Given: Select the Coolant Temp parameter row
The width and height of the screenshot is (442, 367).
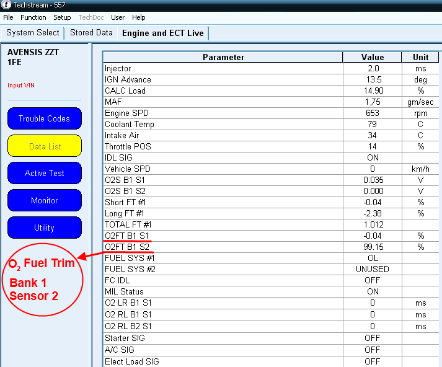Looking at the screenshot, I should (271, 124).
